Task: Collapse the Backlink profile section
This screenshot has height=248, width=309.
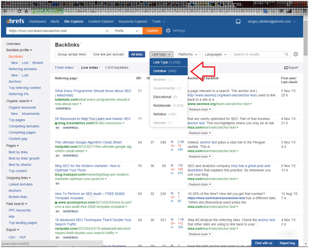Action: pos(19,50)
